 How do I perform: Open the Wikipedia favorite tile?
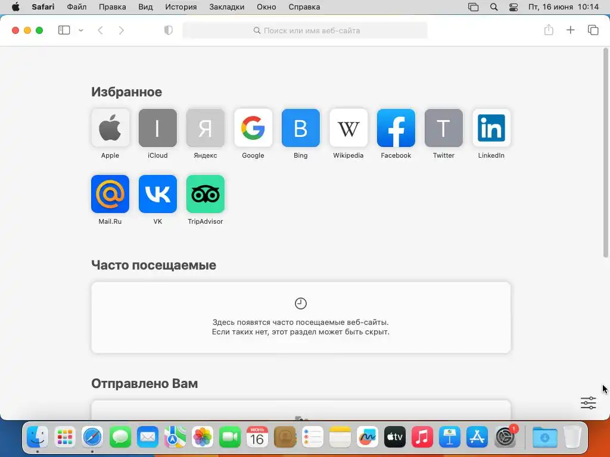coord(348,128)
